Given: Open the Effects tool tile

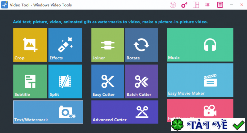Looking at the screenshot, I should click(65, 45).
